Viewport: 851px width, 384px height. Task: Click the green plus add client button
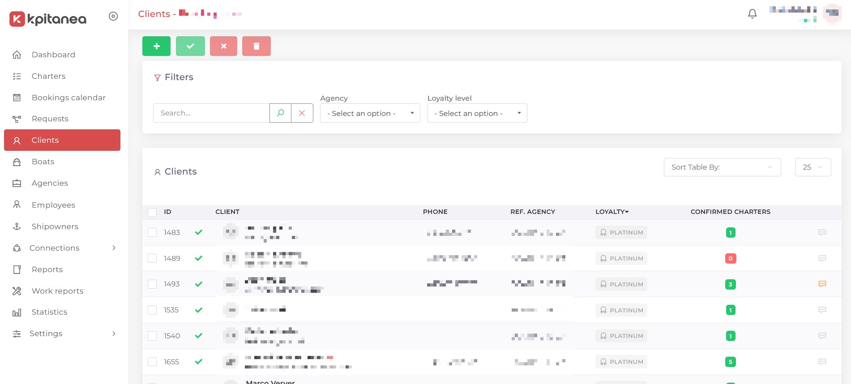[156, 46]
